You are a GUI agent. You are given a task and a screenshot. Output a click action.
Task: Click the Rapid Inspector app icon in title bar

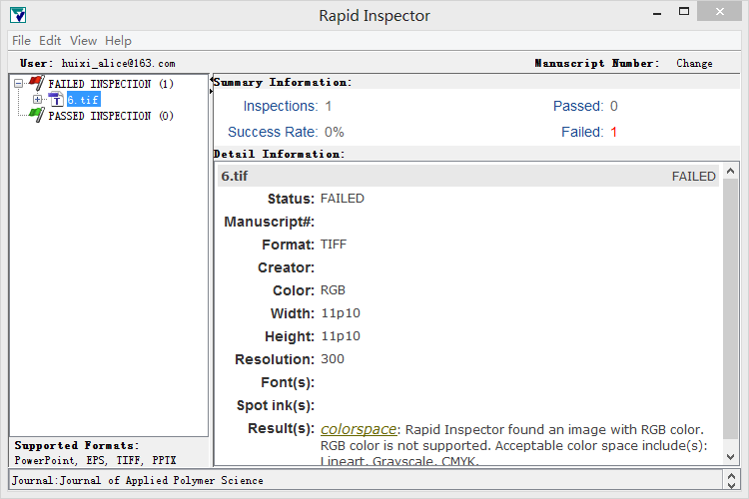click(17, 15)
